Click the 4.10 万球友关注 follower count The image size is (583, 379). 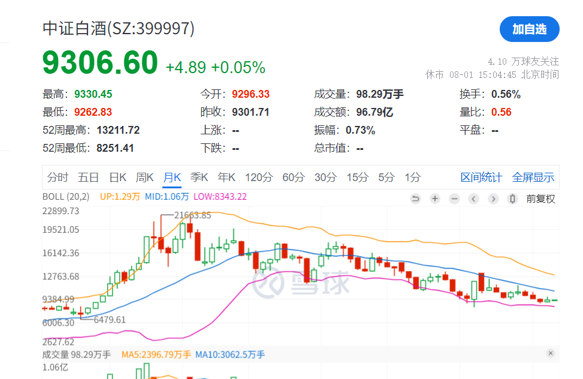pyautogui.click(x=524, y=61)
